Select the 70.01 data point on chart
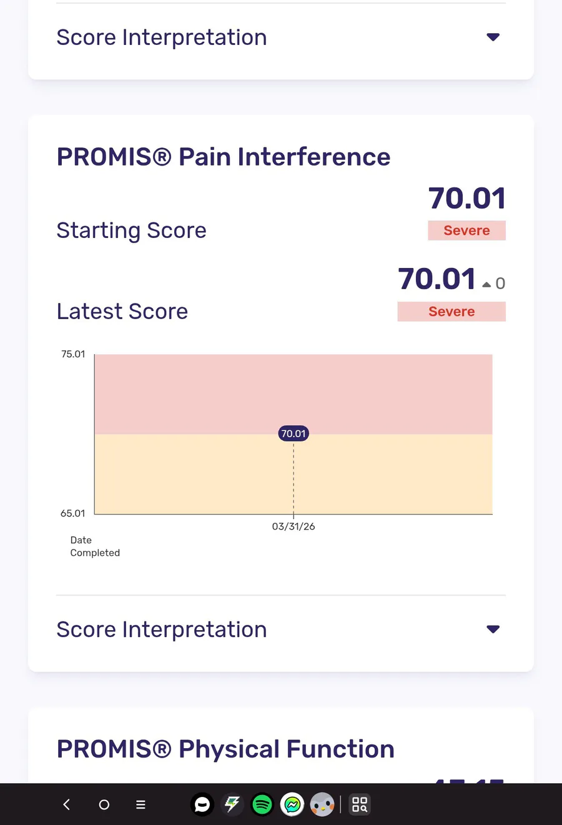562x825 pixels. tap(293, 433)
